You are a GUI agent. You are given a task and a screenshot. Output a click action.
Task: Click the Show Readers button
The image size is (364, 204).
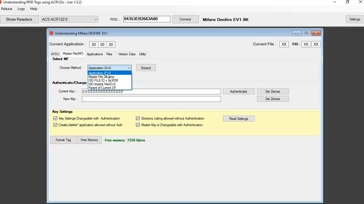(x=19, y=19)
